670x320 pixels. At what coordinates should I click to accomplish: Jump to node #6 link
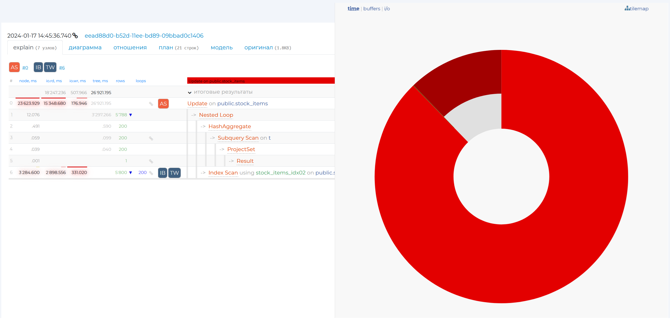coord(62,68)
